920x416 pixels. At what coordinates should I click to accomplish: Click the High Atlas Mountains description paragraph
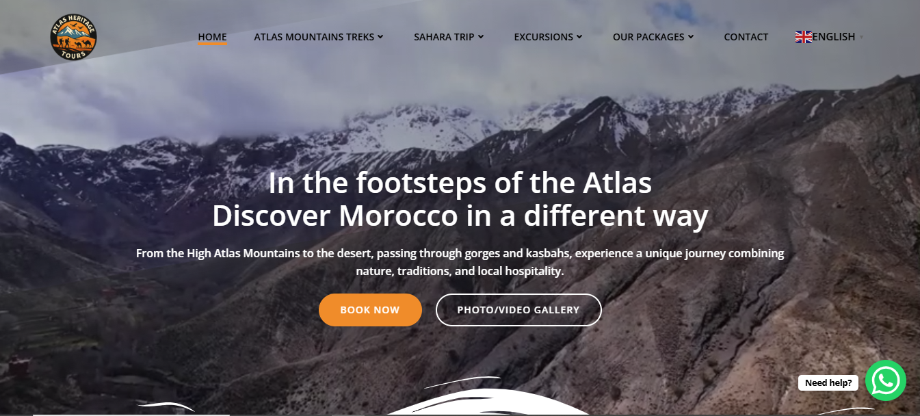click(460, 262)
